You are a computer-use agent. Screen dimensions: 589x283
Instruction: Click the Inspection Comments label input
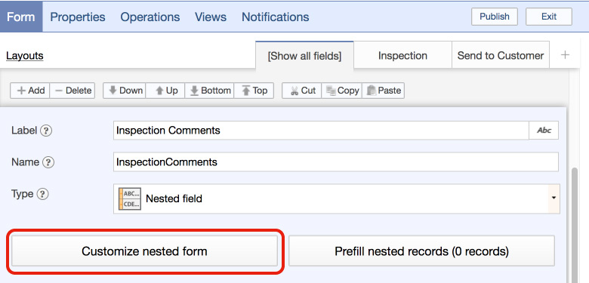click(321, 131)
